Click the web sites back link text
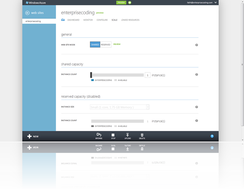 [x=37, y=13]
